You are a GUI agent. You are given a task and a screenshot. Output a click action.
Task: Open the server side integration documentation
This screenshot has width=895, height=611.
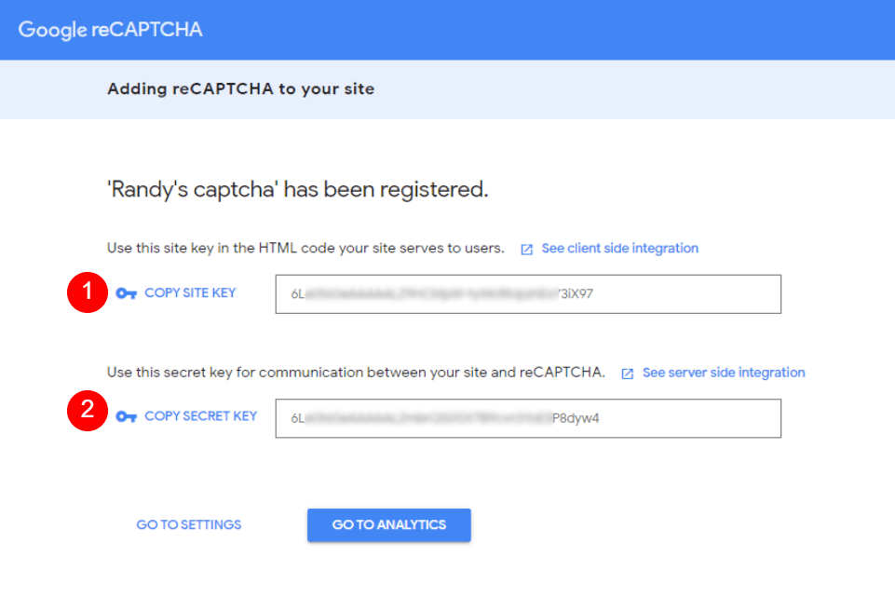click(x=723, y=372)
